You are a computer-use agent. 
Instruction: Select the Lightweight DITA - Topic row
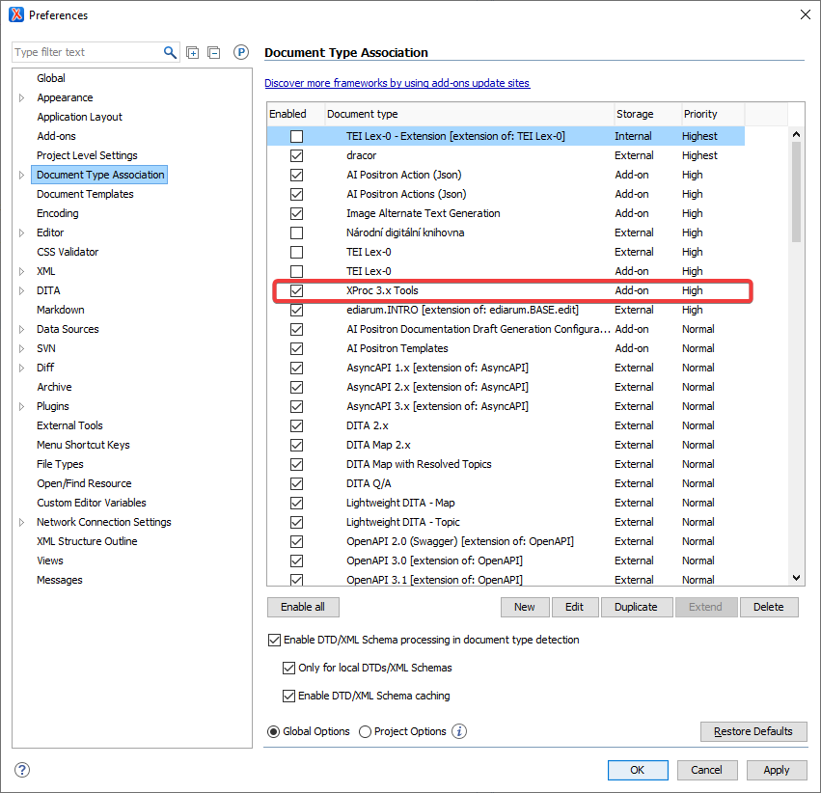506,522
